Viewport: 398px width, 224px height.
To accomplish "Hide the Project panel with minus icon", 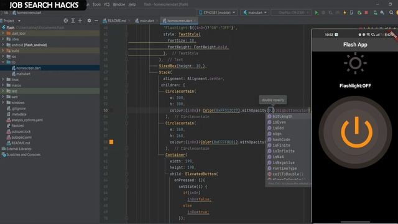I will click(96, 21).
